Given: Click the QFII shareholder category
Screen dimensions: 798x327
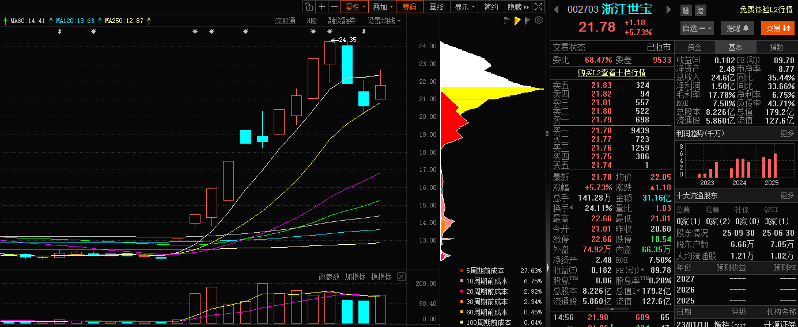Looking at the screenshot, I should pyautogui.click(x=771, y=211).
